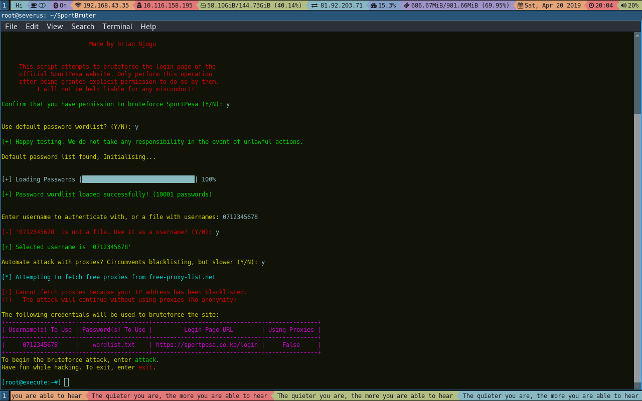Click the terminal prompt cursor after root@execute
This screenshot has width=642, height=401.
67,382
